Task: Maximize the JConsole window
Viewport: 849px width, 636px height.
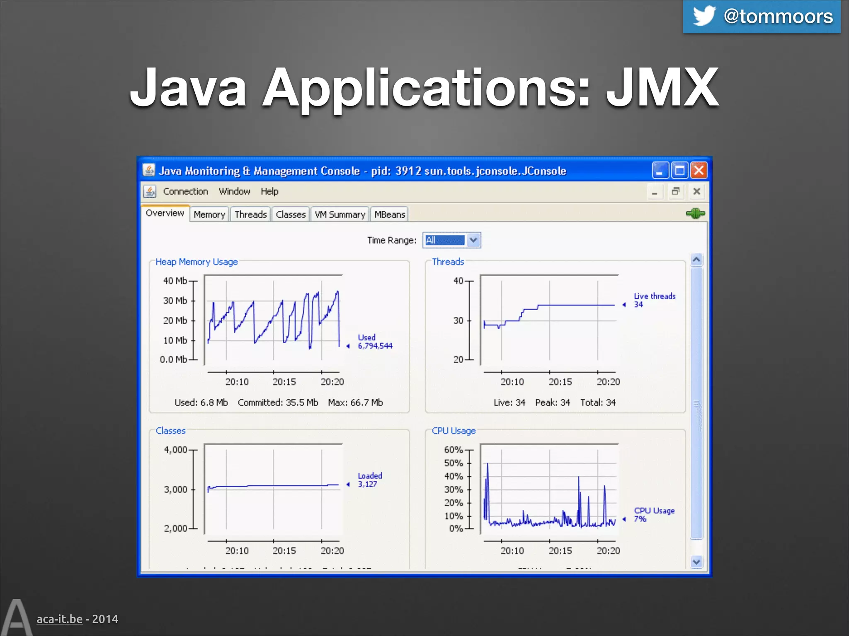Action: click(x=679, y=171)
